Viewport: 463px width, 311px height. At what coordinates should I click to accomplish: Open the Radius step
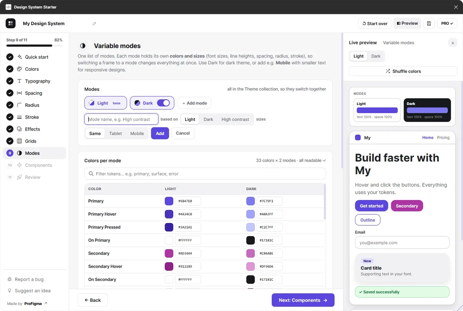[x=34, y=105]
